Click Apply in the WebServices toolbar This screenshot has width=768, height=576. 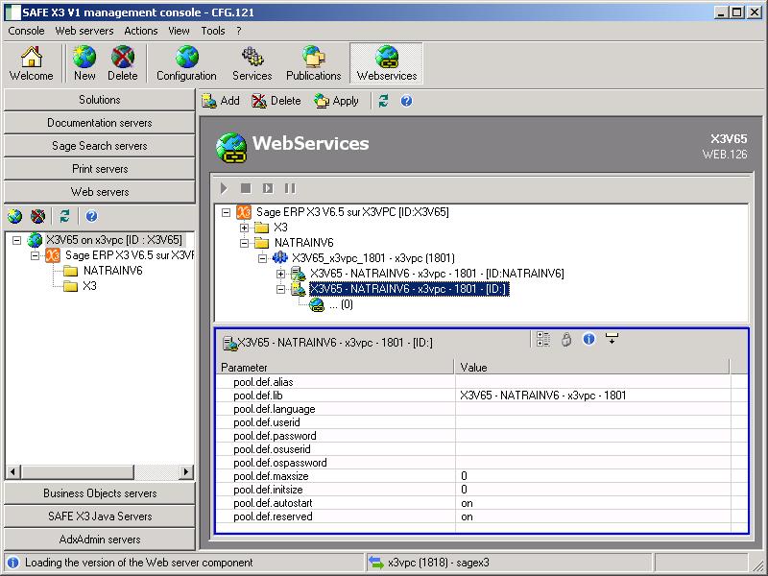[x=337, y=101]
